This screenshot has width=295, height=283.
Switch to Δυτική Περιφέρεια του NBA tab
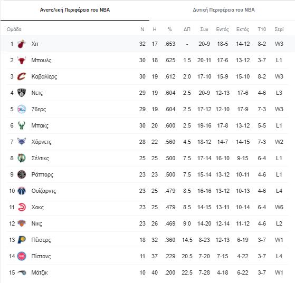224,10
